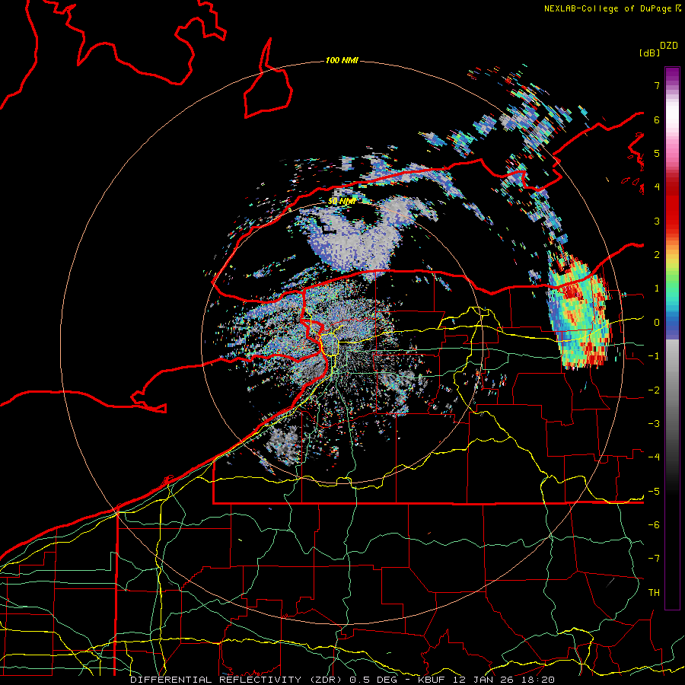Click the ZDR color scale bar
This screenshot has height=685, width=685.
point(672,338)
